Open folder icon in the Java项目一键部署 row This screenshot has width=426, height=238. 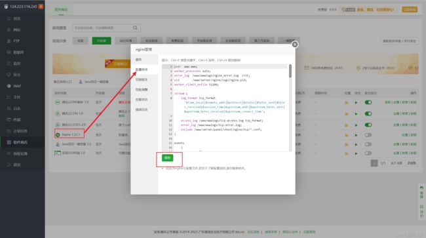pyautogui.click(x=347, y=144)
